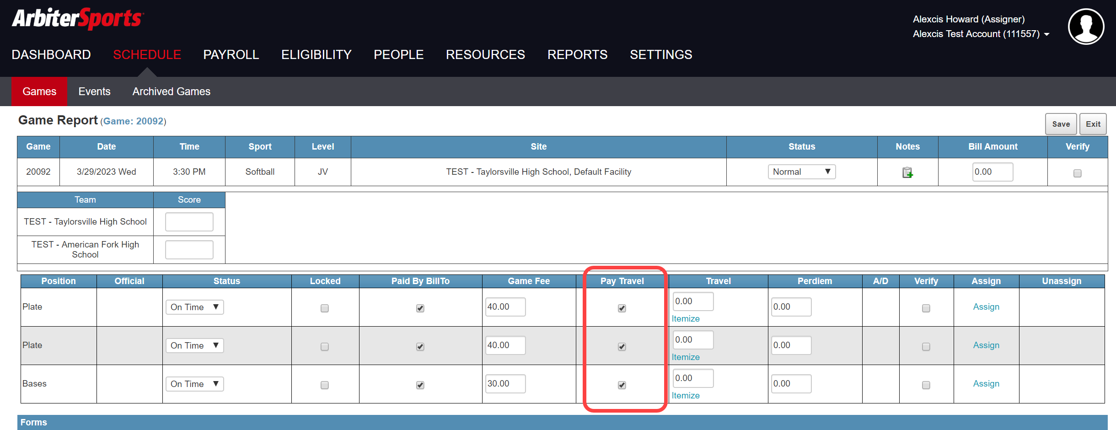Viewport: 1116px width, 430px height.
Task: Click Perdiem field in the Bases row
Action: point(791,383)
